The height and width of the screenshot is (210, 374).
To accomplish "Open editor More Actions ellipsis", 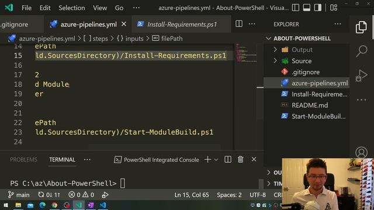I will click(252, 24).
